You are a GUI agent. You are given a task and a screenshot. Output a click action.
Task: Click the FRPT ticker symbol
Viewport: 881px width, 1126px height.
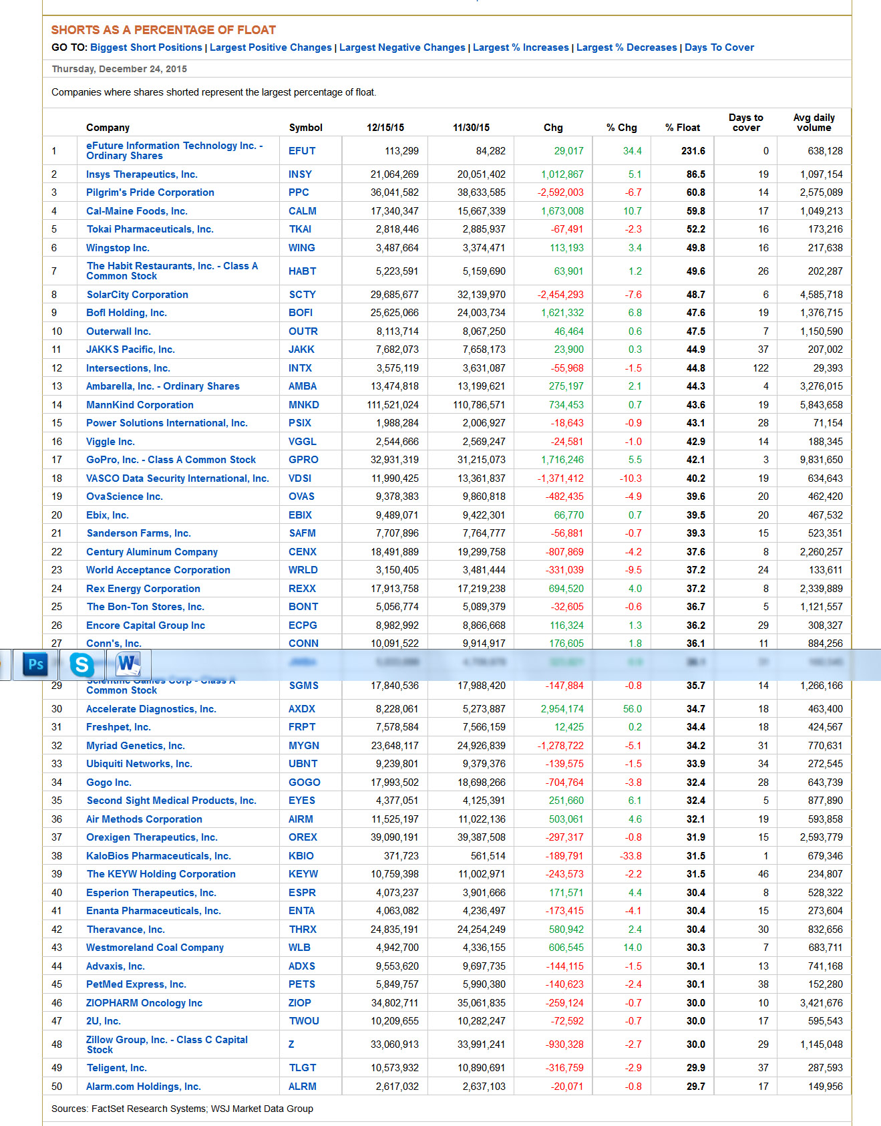pyautogui.click(x=302, y=727)
